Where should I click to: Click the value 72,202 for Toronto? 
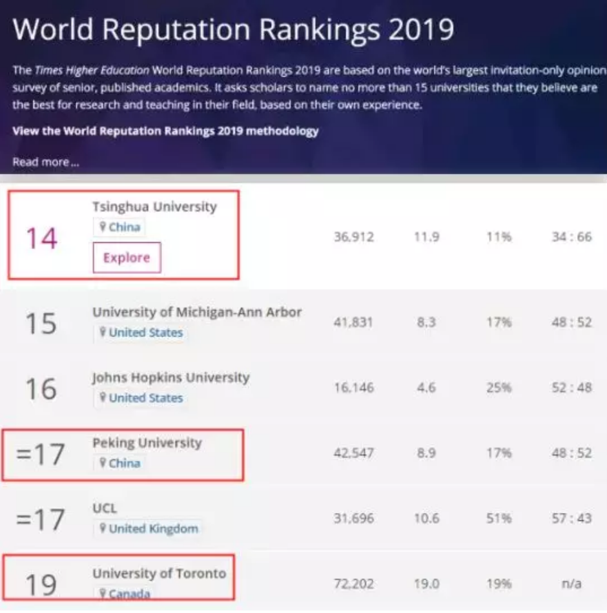coord(354,584)
